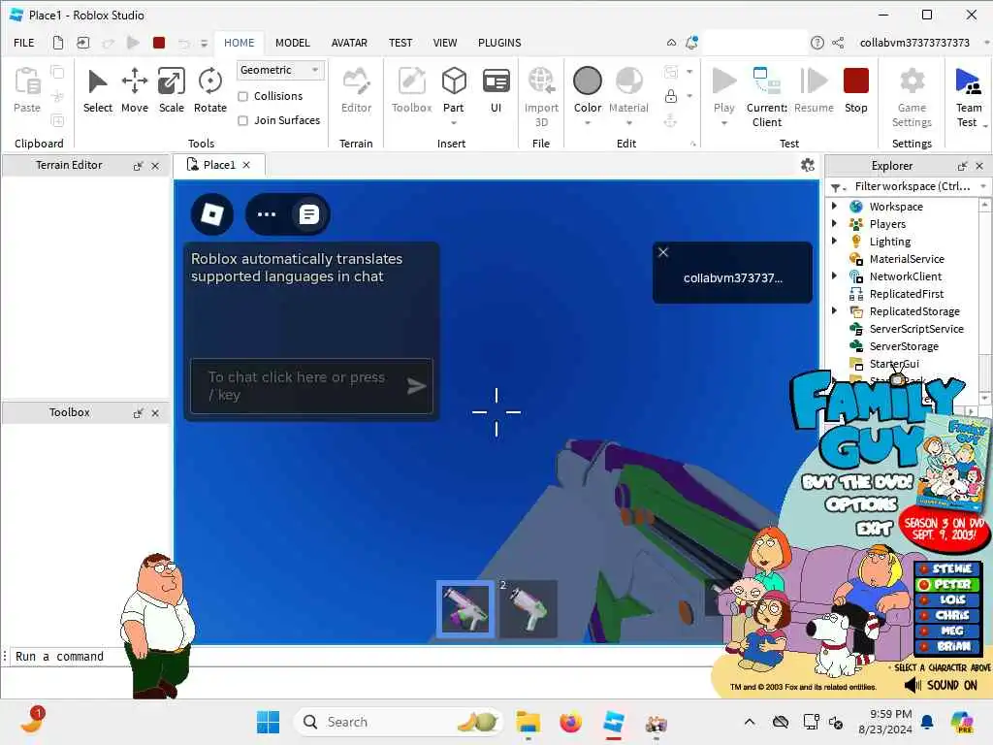Open the Color dropdown arrow
The image size is (993, 745).
pos(587,123)
